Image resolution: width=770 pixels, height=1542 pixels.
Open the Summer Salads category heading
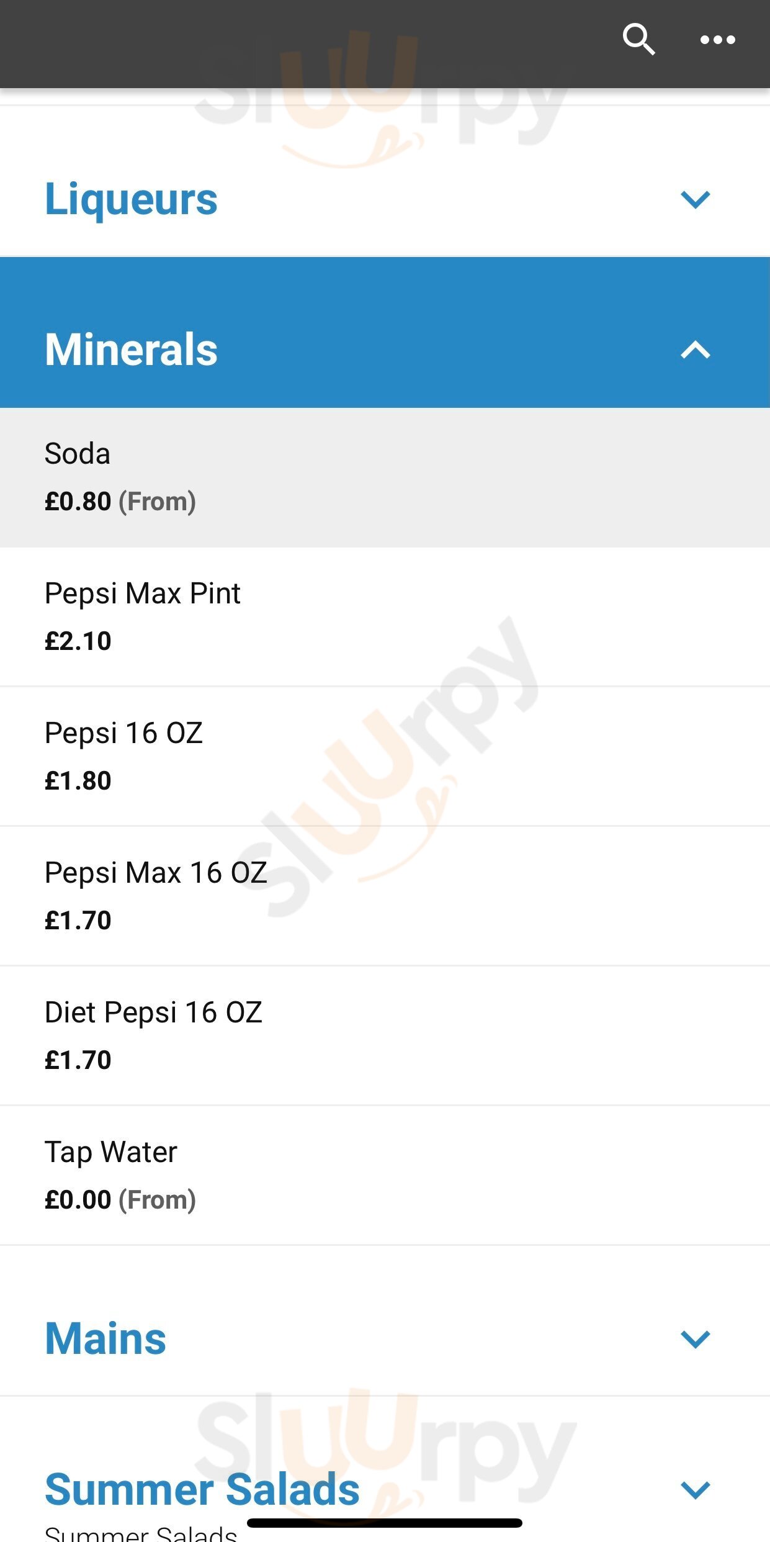tap(202, 1489)
